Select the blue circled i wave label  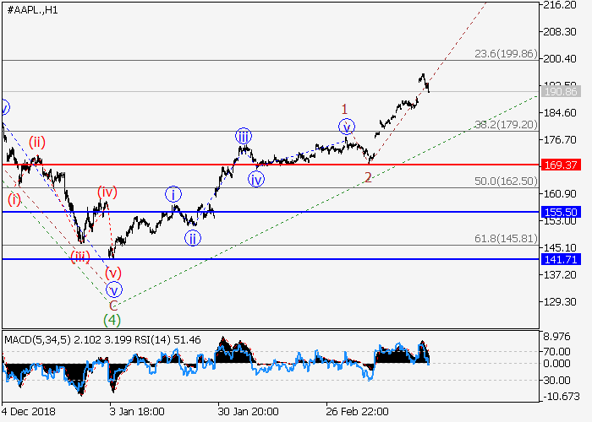173,194
